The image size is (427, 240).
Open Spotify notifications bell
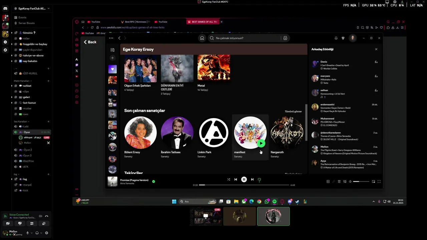tap(336, 38)
